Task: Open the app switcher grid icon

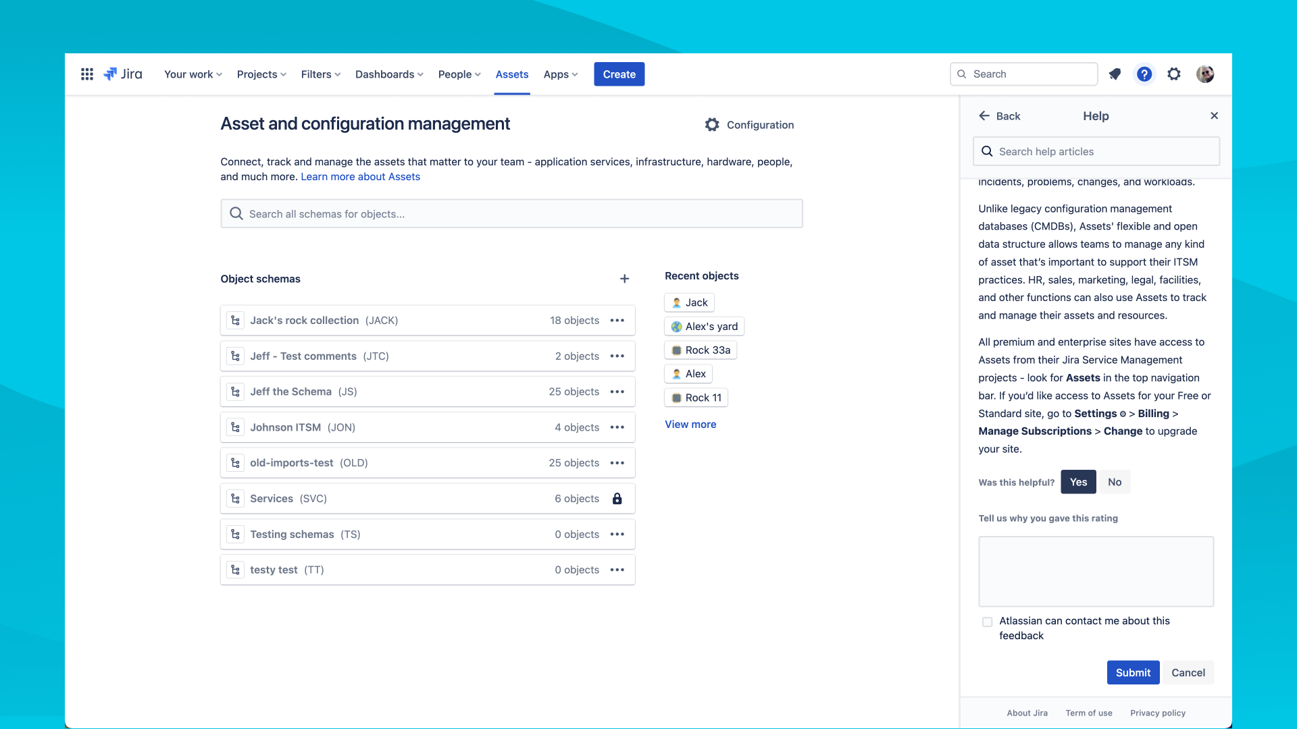Action: pyautogui.click(x=86, y=74)
